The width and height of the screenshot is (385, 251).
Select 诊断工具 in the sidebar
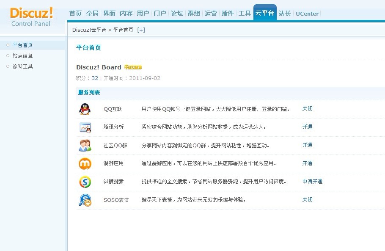pyautogui.click(x=22, y=66)
